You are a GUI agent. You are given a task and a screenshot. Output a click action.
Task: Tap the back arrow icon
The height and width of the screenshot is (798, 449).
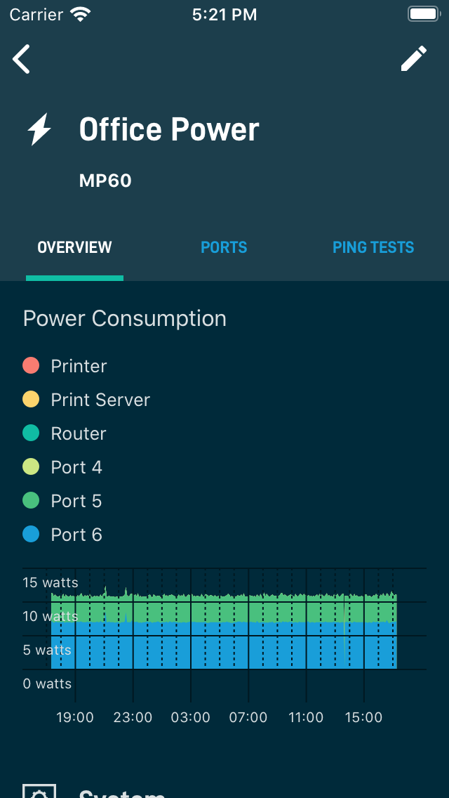pyautogui.click(x=21, y=59)
